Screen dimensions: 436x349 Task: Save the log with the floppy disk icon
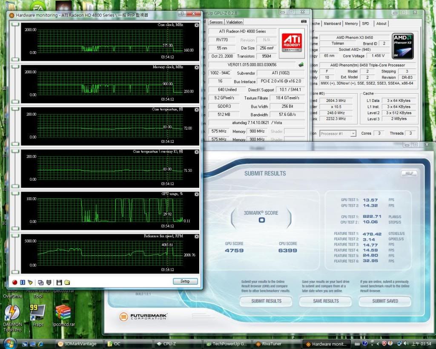click(59, 283)
